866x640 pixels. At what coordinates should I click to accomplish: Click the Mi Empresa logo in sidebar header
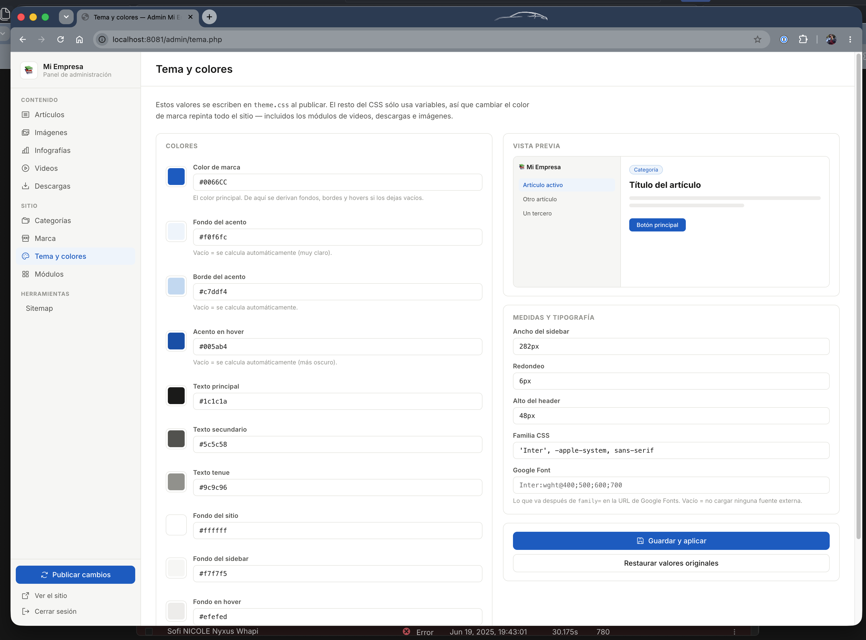(x=29, y=70)
